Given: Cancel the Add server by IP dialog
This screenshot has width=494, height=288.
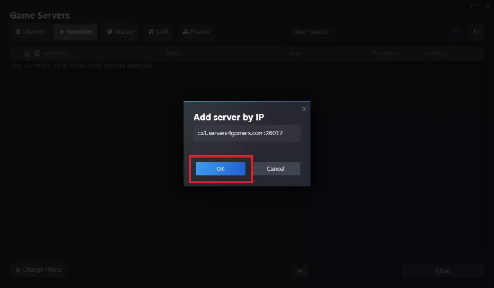Looking at the screenshot, I should click(275, 169).
